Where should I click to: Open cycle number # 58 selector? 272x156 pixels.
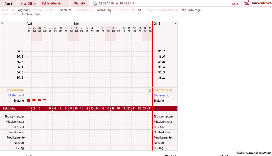28,4
